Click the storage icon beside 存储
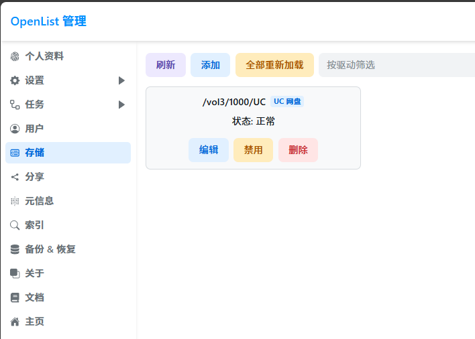The width and height of the screenshot is (475, 339). [15, 153]
